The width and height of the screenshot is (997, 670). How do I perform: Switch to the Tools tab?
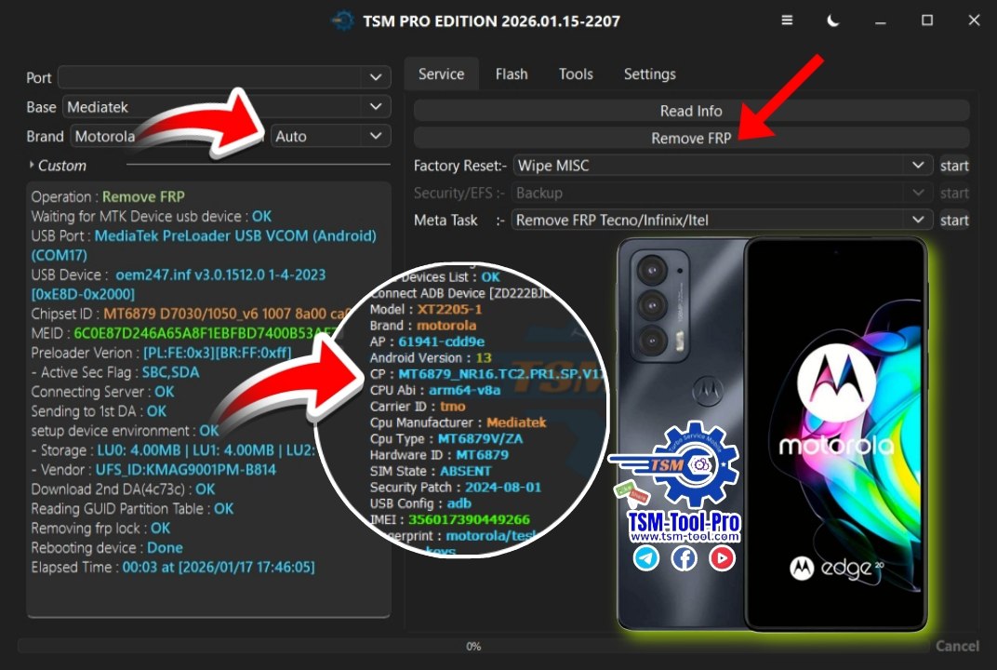click(576, 74)
